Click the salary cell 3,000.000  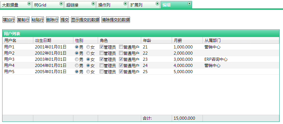point(187,59)
